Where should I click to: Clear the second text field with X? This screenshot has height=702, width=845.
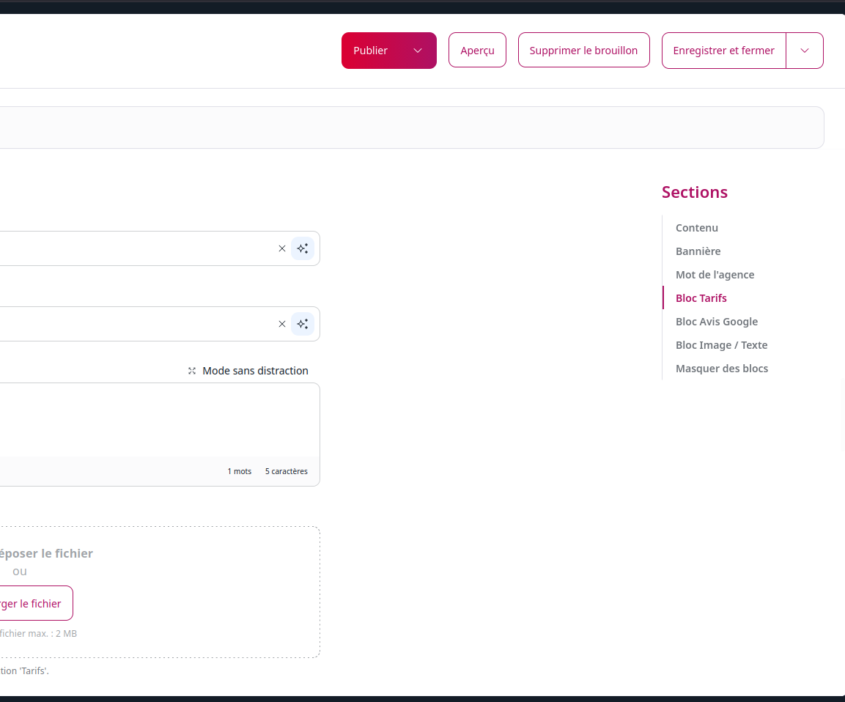coord(282,324)
